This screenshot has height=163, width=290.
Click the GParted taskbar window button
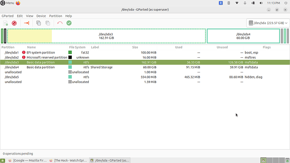coord(110,160)
